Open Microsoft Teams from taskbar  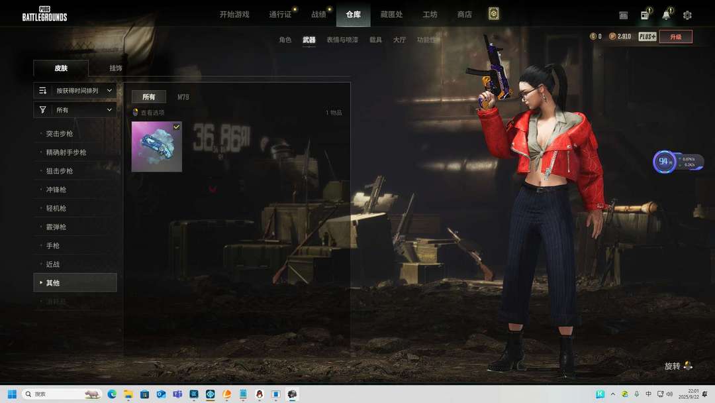(x=177, y=394)
